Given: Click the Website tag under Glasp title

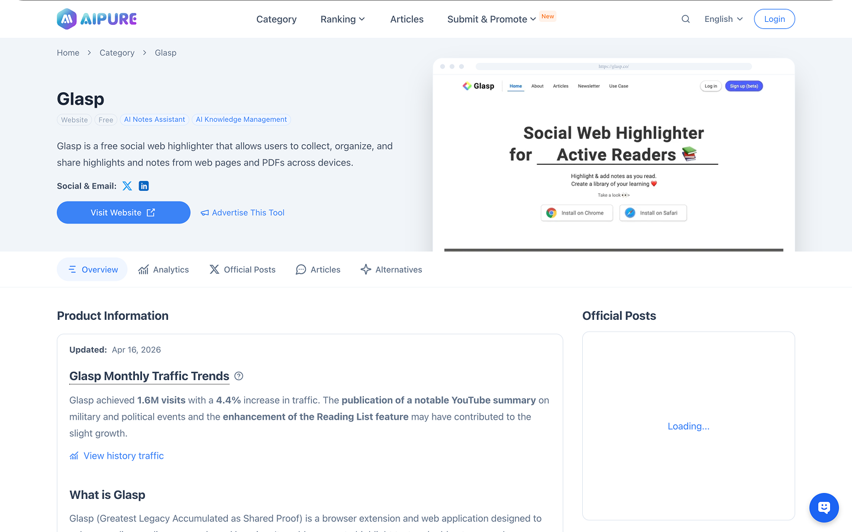Looking at the screenshot, I should [x=75, y=120].
